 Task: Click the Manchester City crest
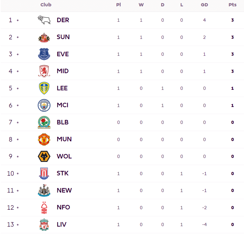coord(44,105)
